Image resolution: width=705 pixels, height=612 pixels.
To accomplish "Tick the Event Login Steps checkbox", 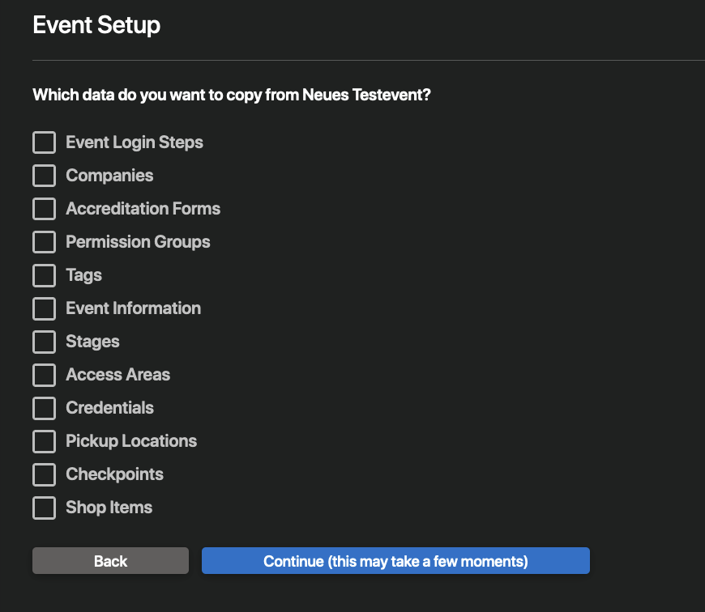I will pos(44,142).
